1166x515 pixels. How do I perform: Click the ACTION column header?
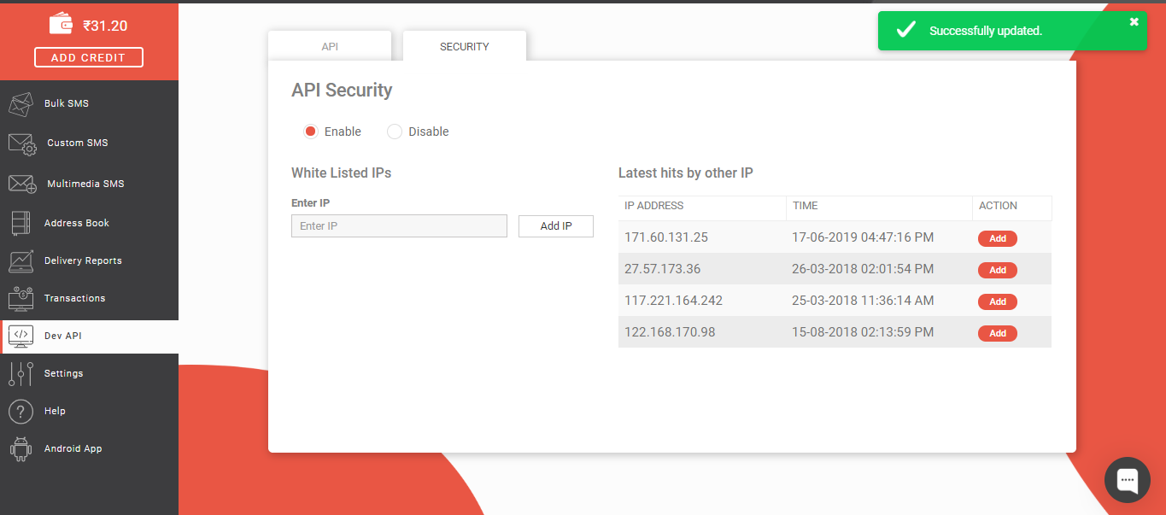click(998, 206)
